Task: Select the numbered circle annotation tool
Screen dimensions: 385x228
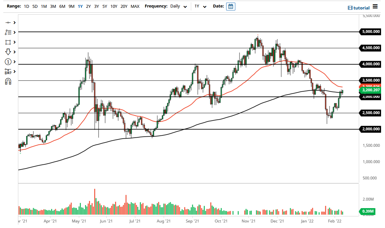Action: pyautogui.click(x=8, y=61)
